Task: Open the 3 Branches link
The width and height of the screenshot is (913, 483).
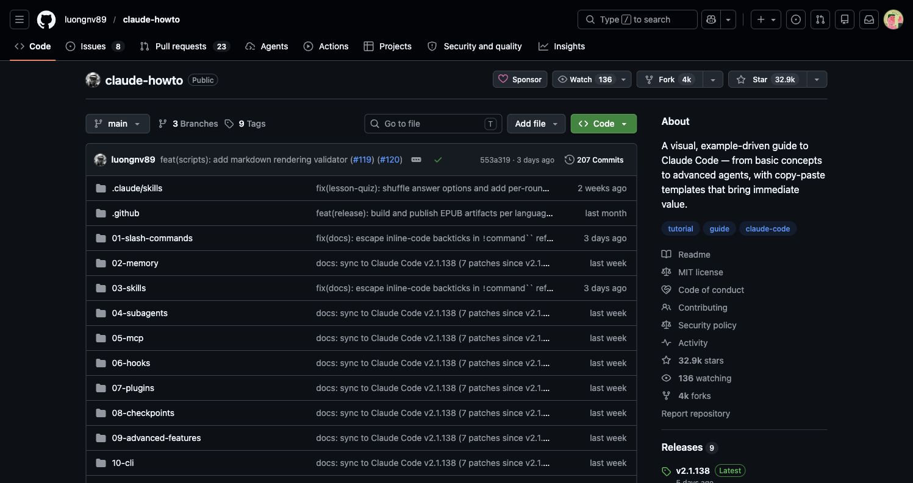Action: (x=188, y=124)
